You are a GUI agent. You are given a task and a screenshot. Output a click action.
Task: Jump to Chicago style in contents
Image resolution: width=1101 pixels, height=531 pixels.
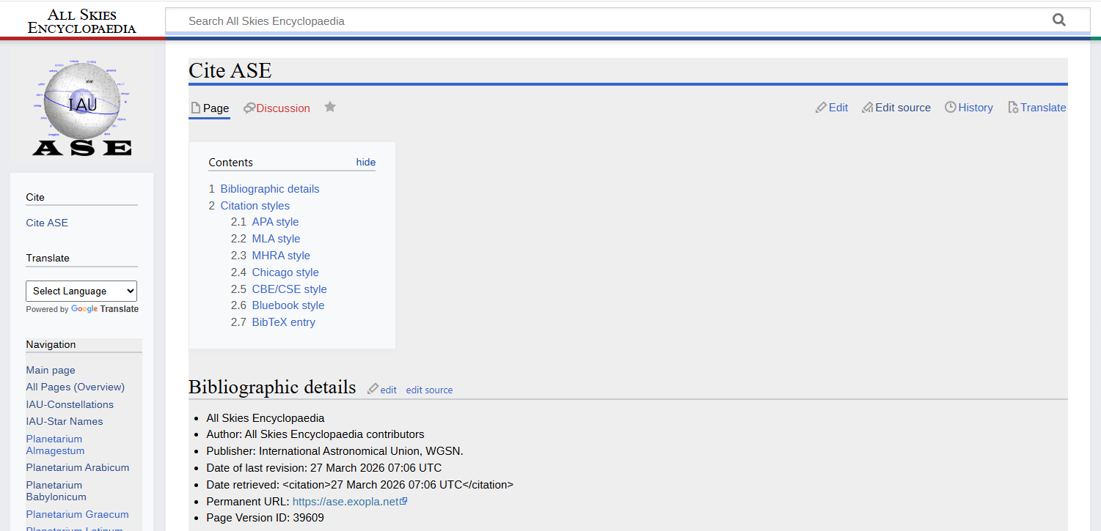285,272
